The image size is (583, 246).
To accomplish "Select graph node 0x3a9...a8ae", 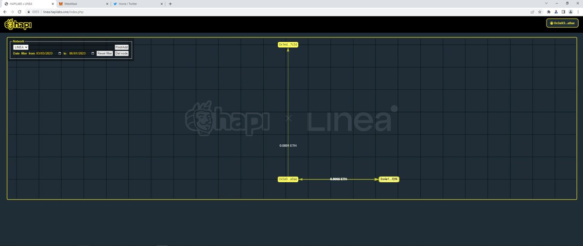I will pyautogui.click(x=288, y=179).
